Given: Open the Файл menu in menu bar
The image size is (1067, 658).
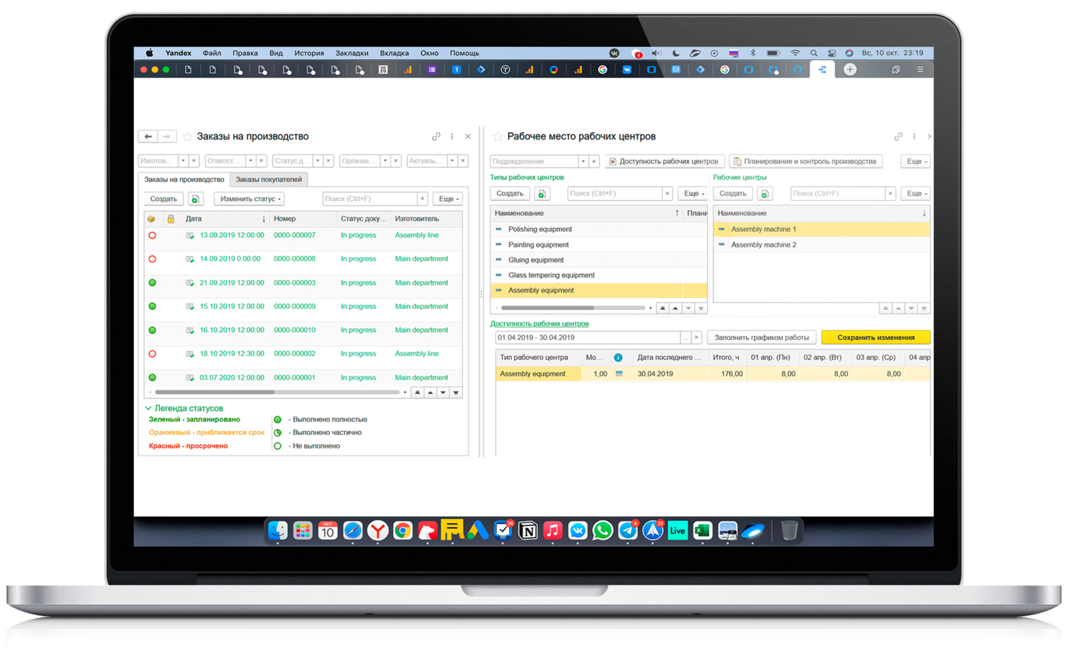Looking at the screenshot, I should point(212,53).
